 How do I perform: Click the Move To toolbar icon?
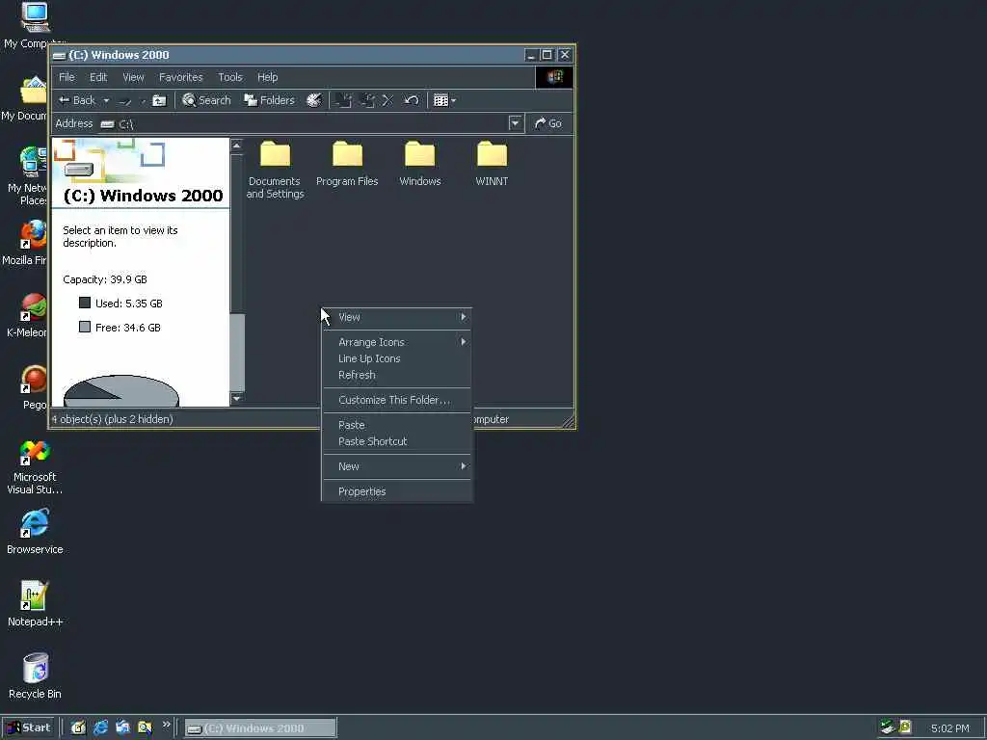(344, 100)
